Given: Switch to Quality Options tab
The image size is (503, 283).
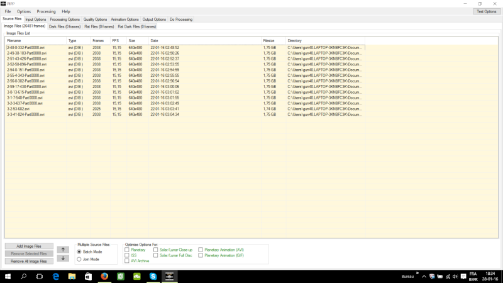Looking at the screenshot, I should (x=96, y=19).
